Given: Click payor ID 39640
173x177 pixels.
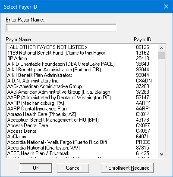Looking at the screenshot, I should [x=142, y=64].
